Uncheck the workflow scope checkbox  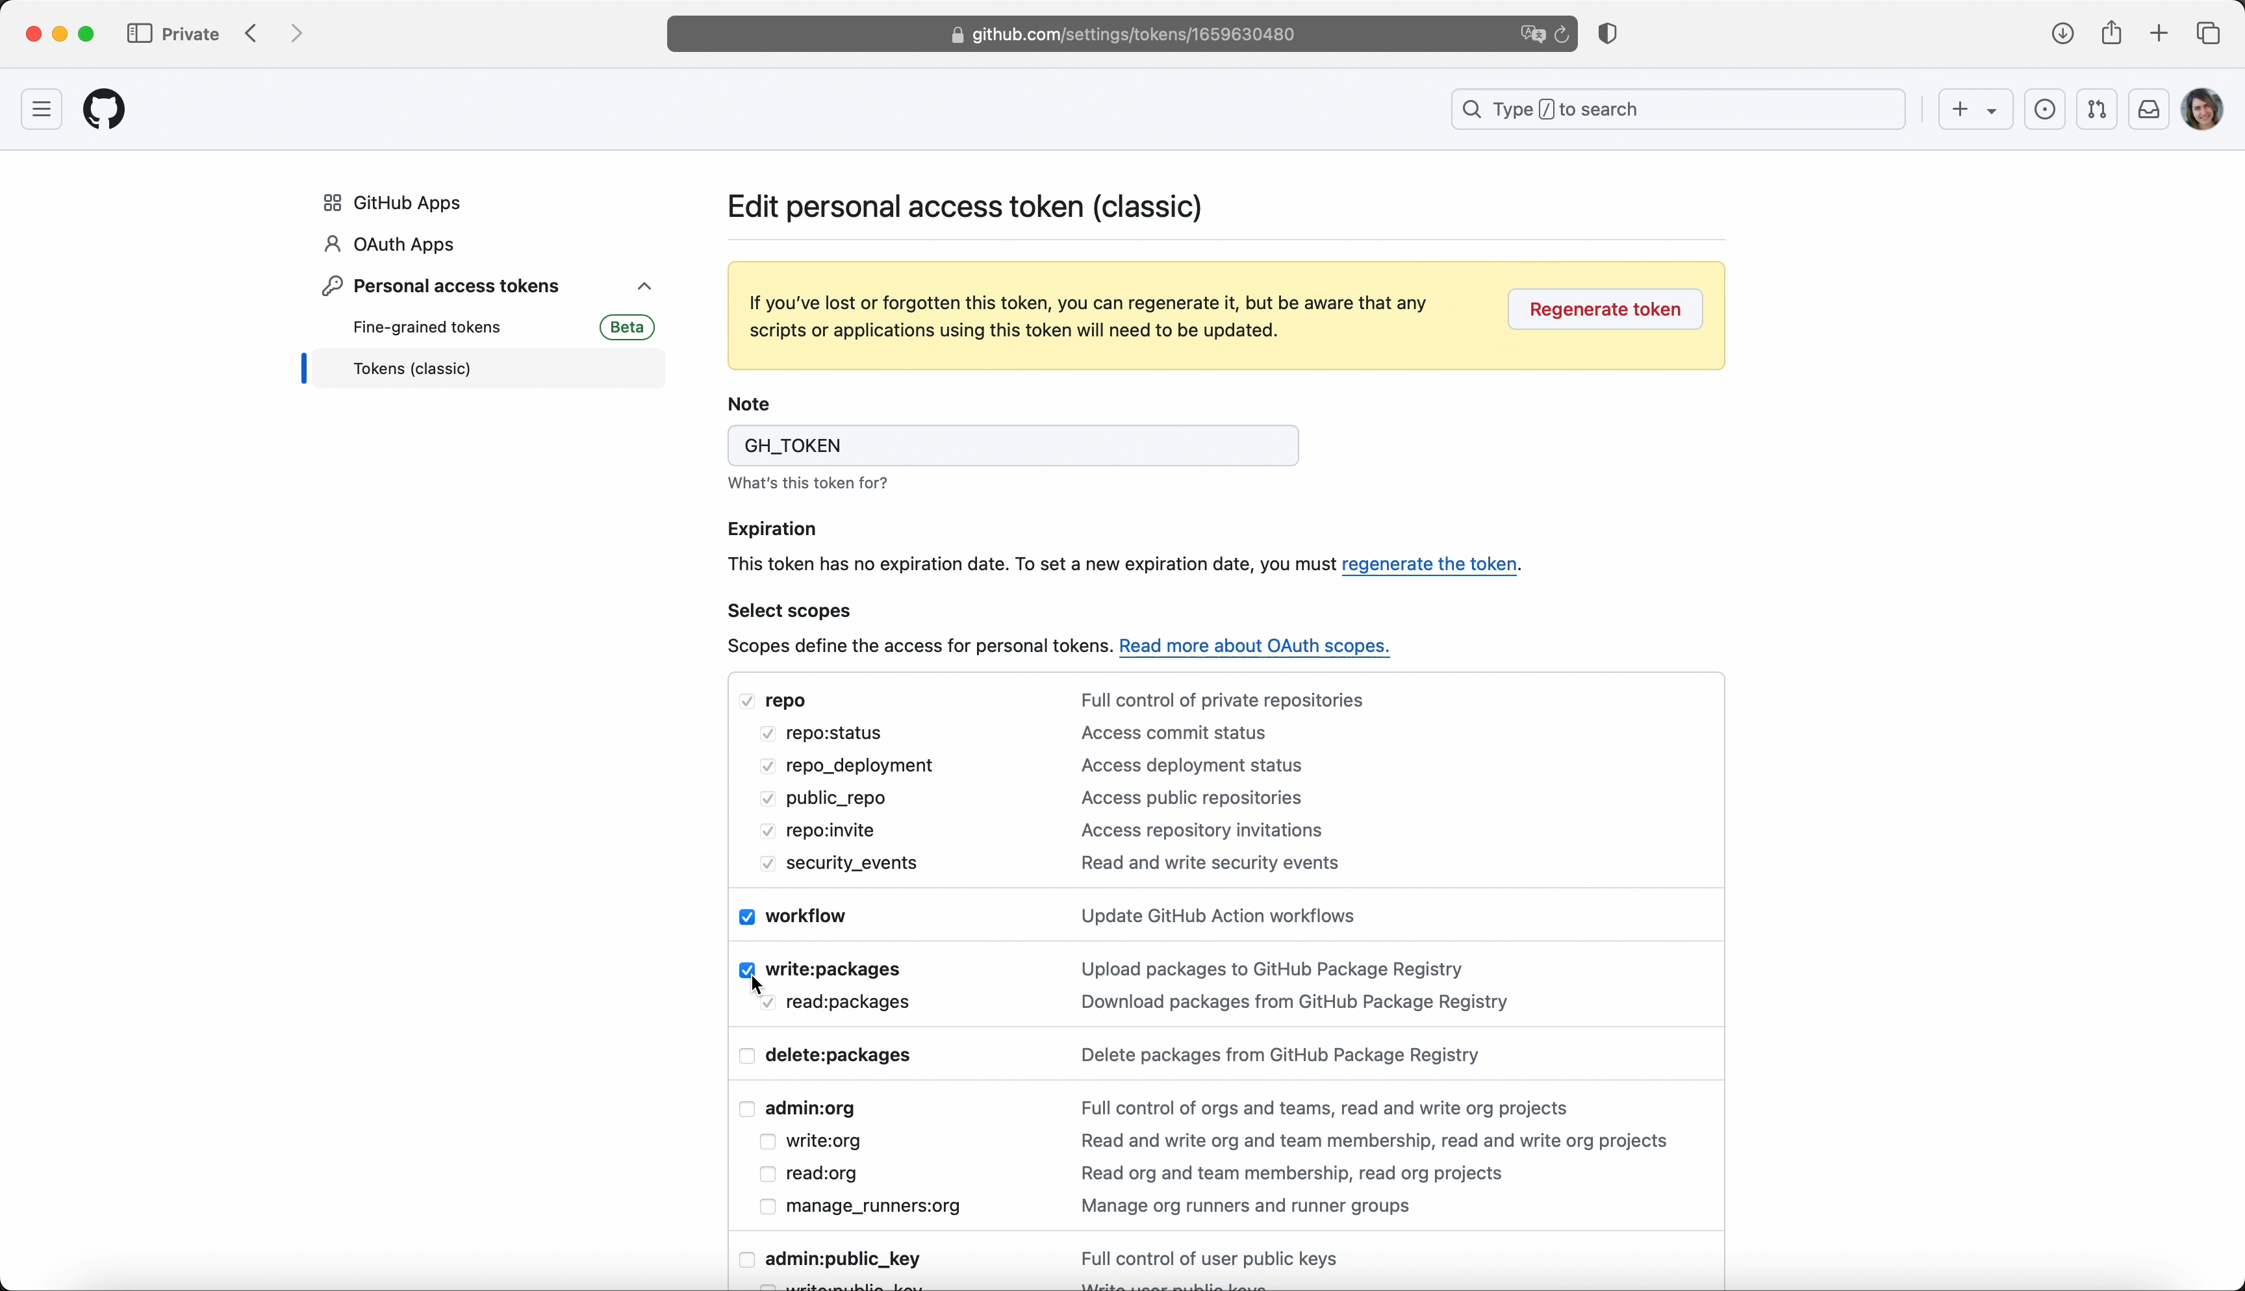tap(748, 917)
